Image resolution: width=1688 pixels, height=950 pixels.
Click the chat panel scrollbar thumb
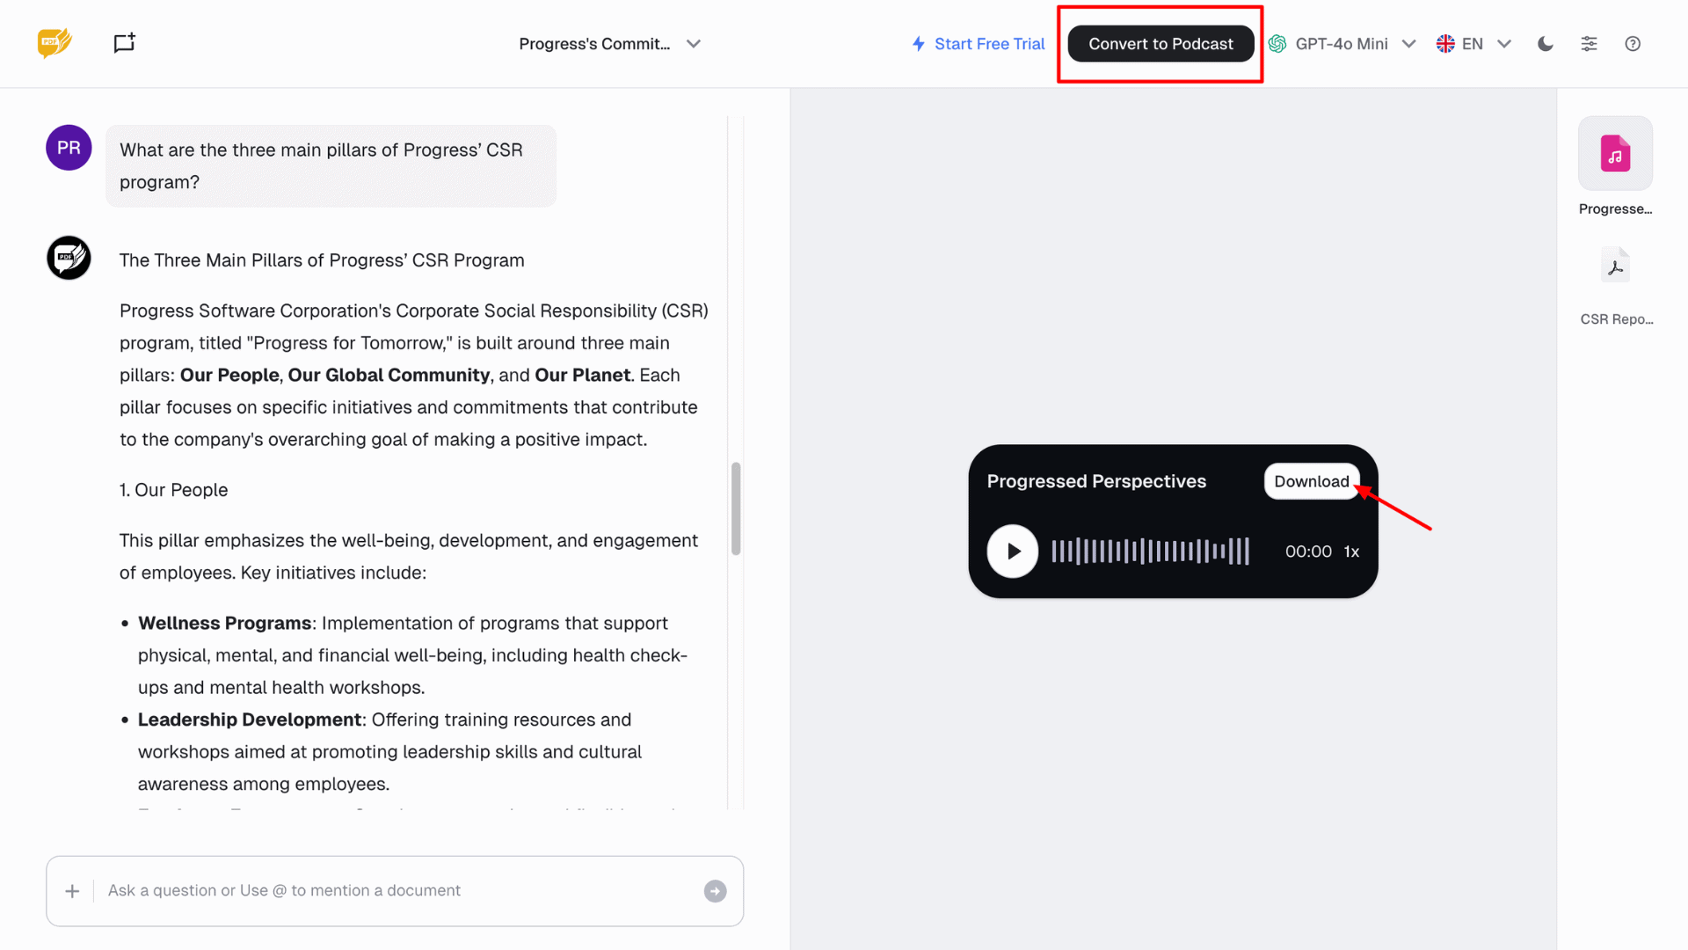click(x=736, y=508)
